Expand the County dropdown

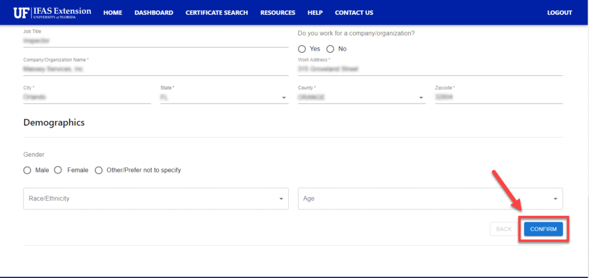pos(361,98)
